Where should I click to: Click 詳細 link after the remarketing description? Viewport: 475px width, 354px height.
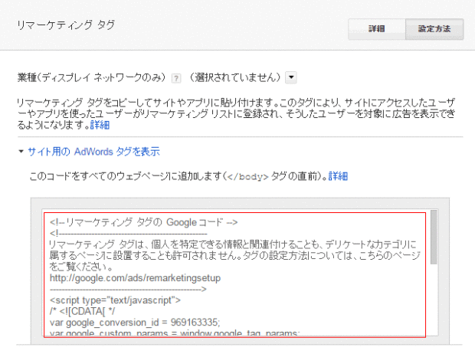[x=100, y=124]
